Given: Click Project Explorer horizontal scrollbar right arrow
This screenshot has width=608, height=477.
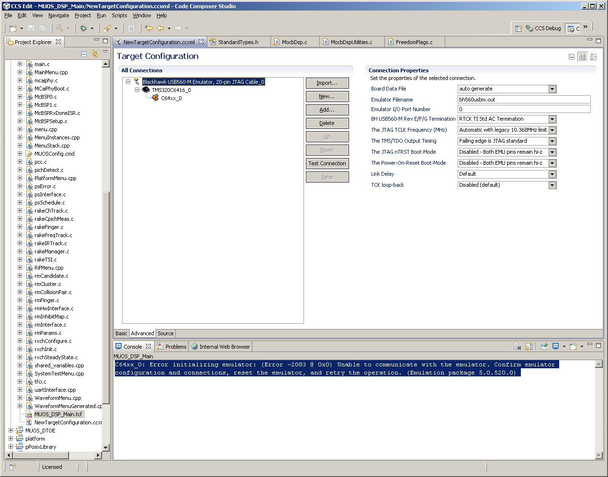Looking at the screenshot, I should [99, 455].
